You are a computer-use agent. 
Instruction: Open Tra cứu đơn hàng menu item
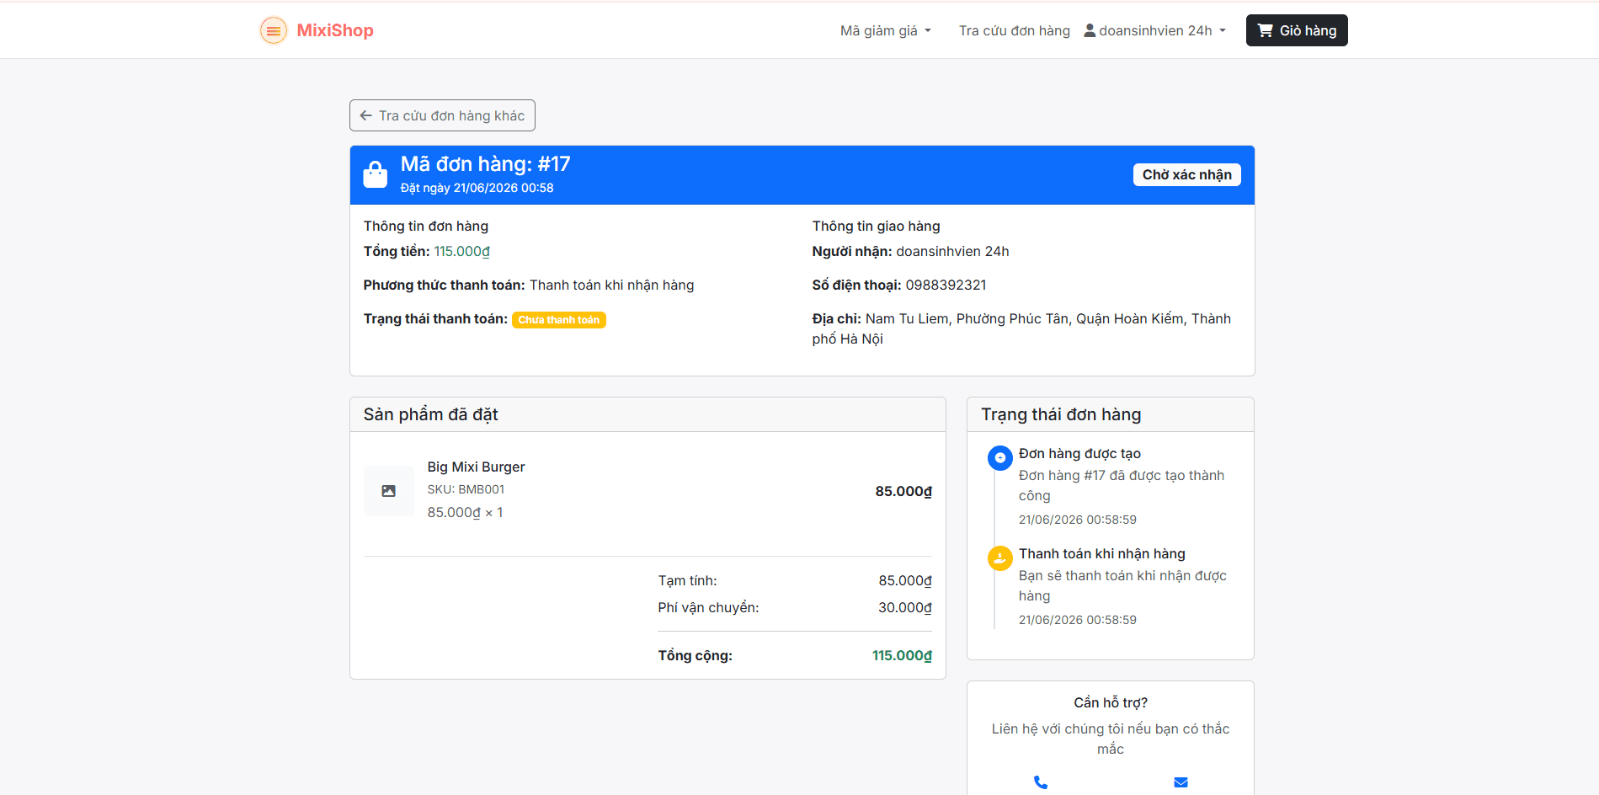[x=1014, y=30]
